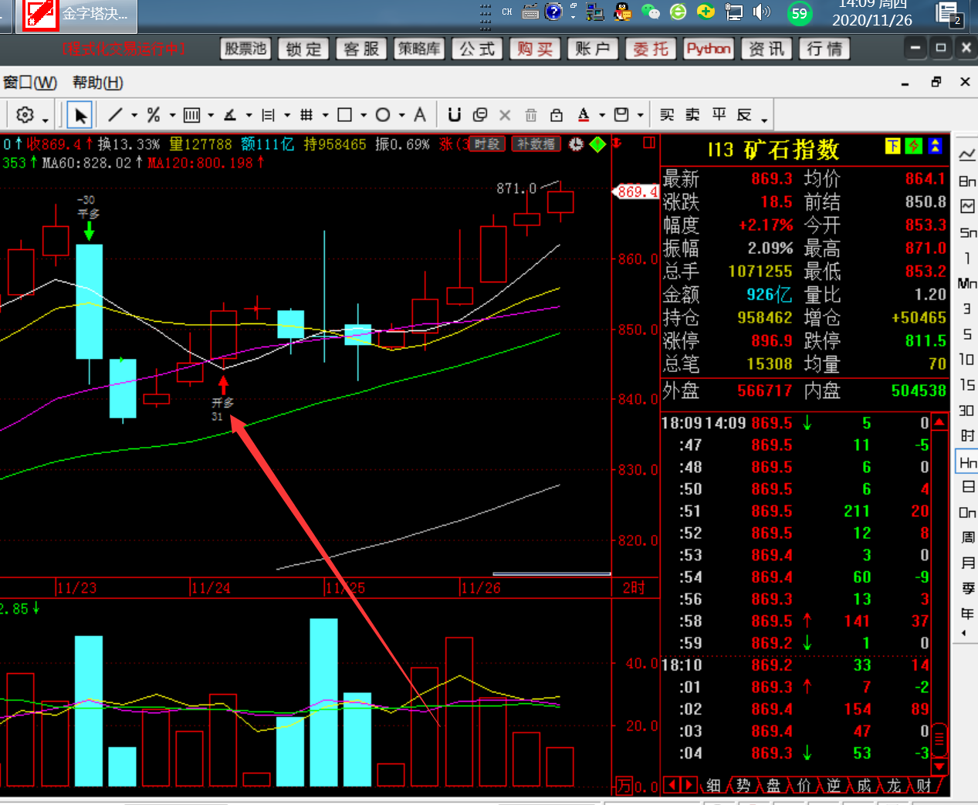This screenshot has width=978, height=805.
Task: Open the 帮助(H) menu
Action: coord(98,83)
